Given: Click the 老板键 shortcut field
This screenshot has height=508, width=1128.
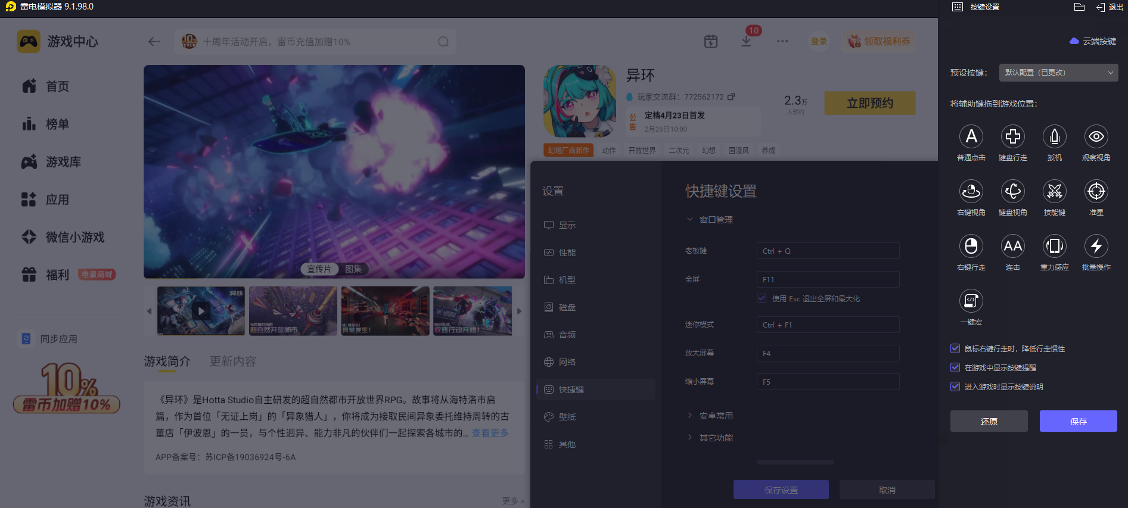Looking at the screenshot, I should pyautogui.click(x=828, y=251).
